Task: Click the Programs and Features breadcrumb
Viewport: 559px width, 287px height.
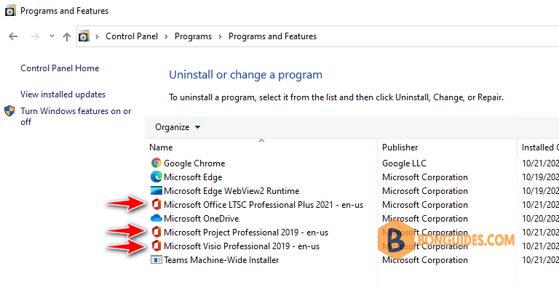Action: click(272, 36)
